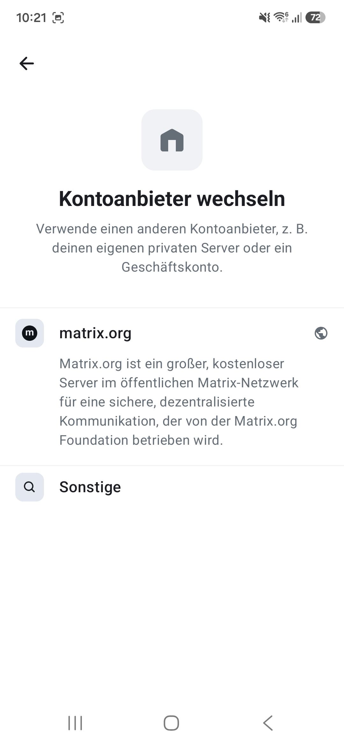Tap the Matrix.org description text
This screenshot has height=746, width=344.
click(x=179, y=402)
